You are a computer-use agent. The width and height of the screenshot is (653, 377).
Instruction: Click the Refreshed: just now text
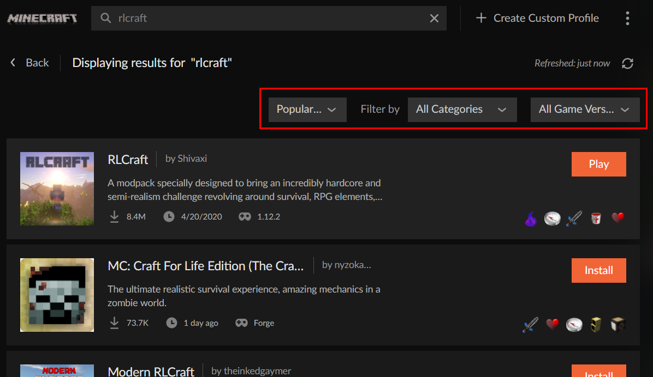[x=572, y=63]
